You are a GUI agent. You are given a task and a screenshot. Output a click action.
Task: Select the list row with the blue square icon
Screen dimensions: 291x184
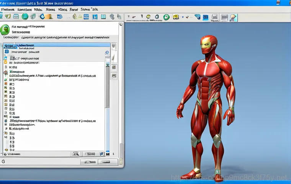[x=54, y=52]
